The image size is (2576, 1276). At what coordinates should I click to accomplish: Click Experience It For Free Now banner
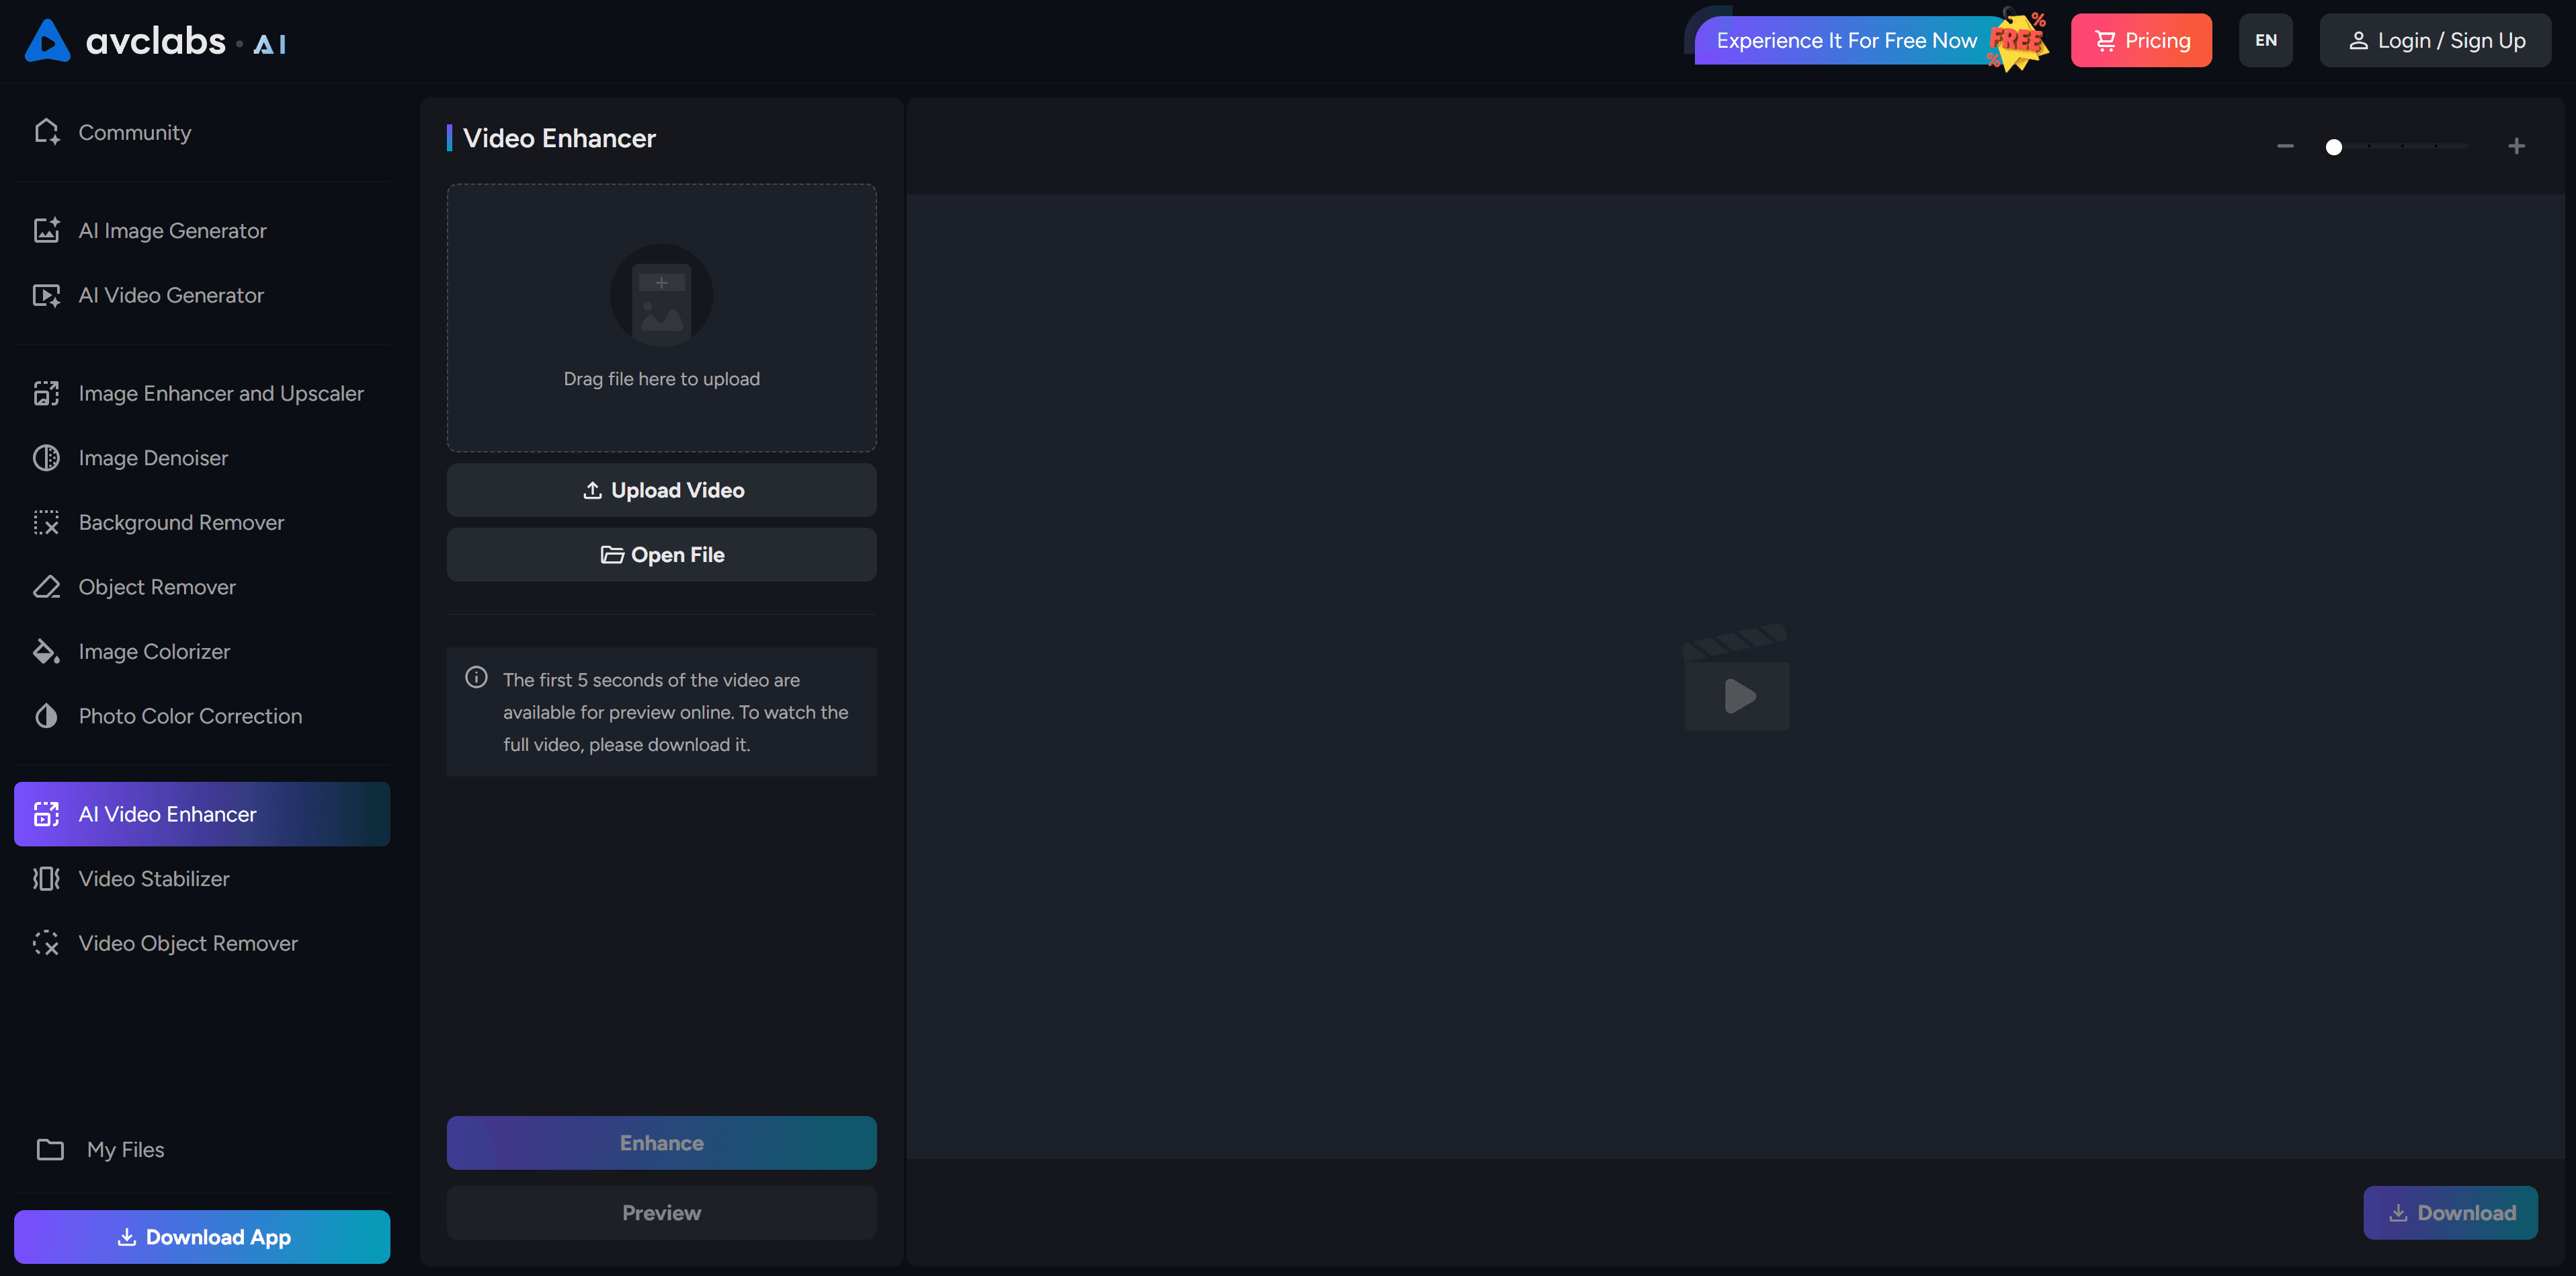1846,41
